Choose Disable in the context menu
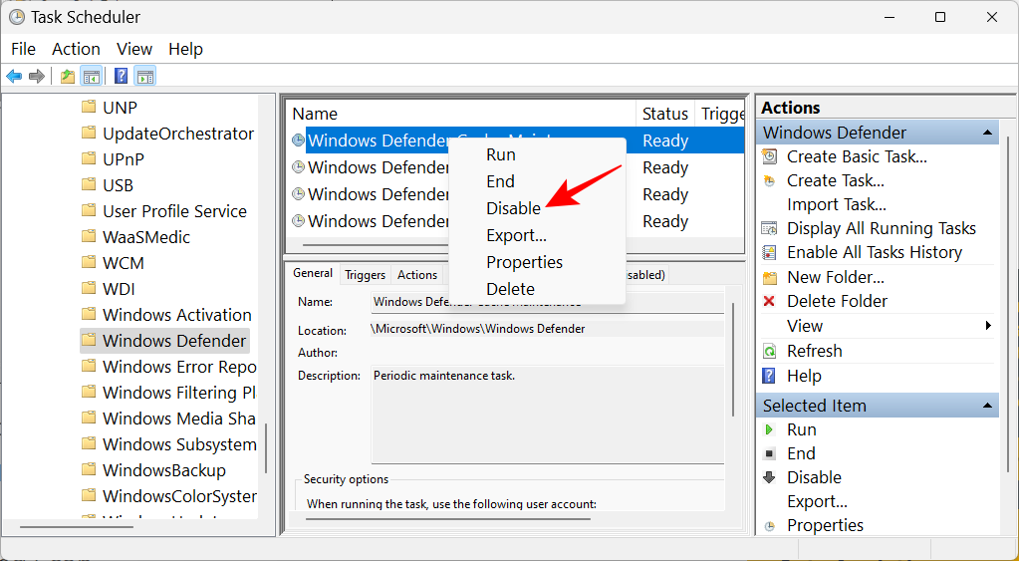1019x561 pixels. [x=513, y=208]
